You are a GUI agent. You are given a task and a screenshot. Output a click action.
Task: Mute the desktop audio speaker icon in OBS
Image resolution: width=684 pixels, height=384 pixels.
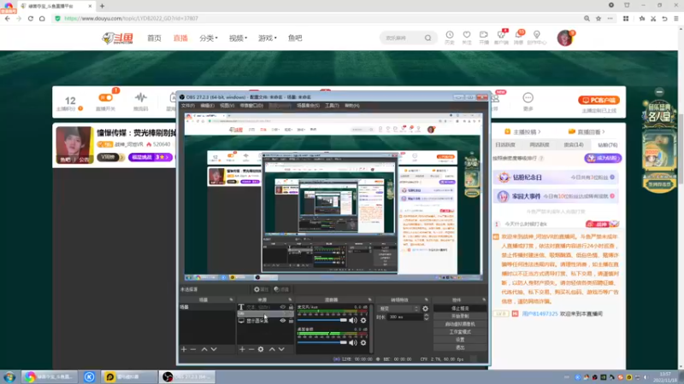pos(353,343)
